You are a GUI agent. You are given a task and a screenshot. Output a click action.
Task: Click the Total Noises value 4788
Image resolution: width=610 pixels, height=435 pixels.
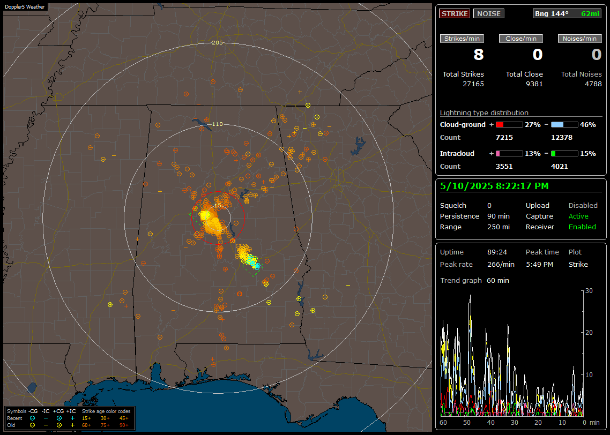point(593,84)
